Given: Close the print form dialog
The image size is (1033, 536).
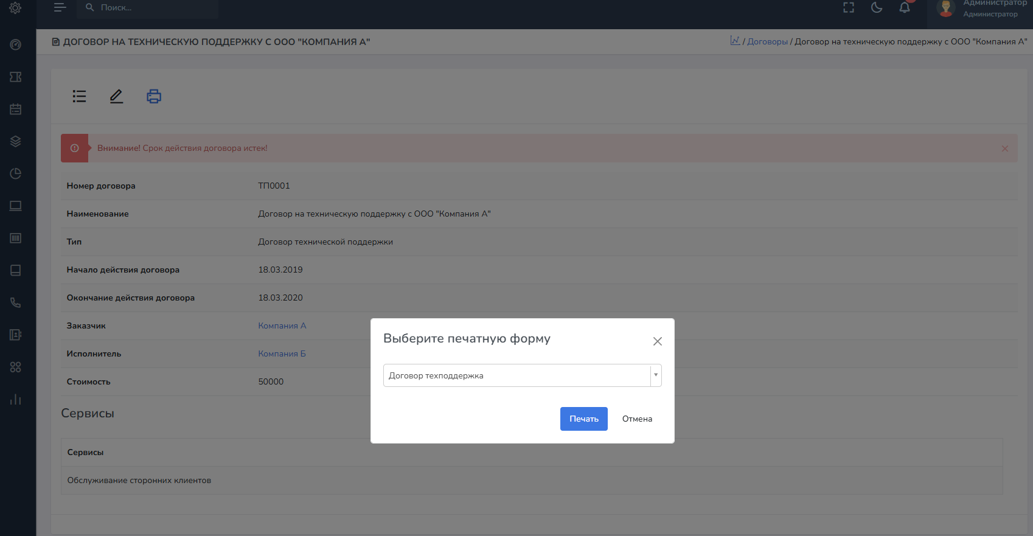Looking at the screenshot, I should (x=657, y=341).
